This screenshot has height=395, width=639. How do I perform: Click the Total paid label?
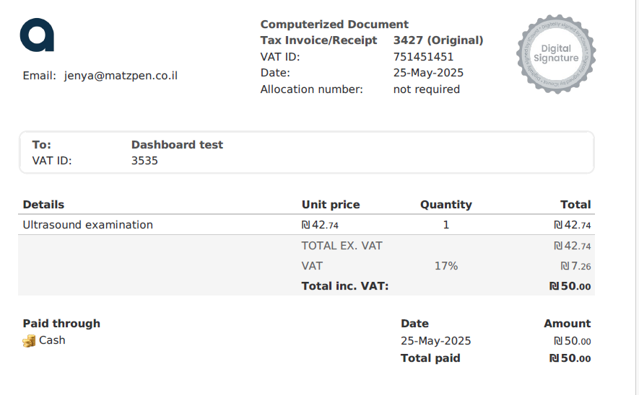click(430, 358)
